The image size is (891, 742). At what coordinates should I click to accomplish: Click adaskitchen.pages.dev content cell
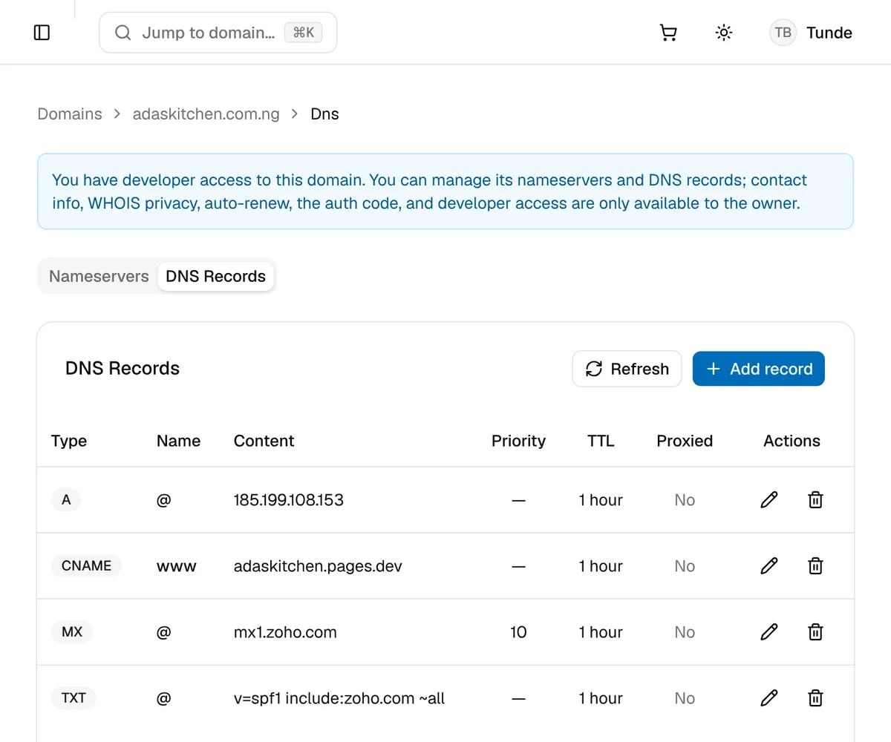tap(318, 566)
